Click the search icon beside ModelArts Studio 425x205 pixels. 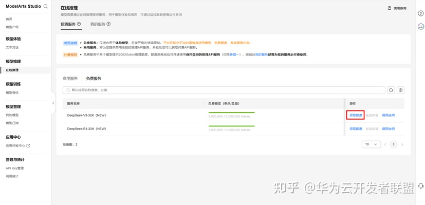tap(46, 6)
